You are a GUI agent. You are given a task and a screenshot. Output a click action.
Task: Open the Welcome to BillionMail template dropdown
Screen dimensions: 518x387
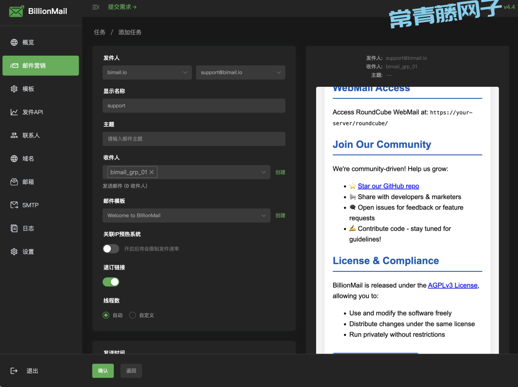186,215
